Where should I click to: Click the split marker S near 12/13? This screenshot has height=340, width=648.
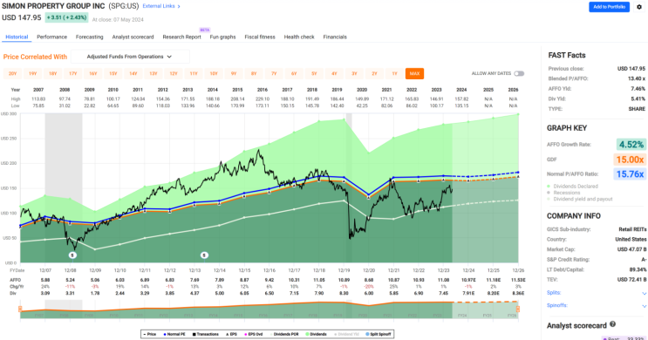[x=204, y=255]
